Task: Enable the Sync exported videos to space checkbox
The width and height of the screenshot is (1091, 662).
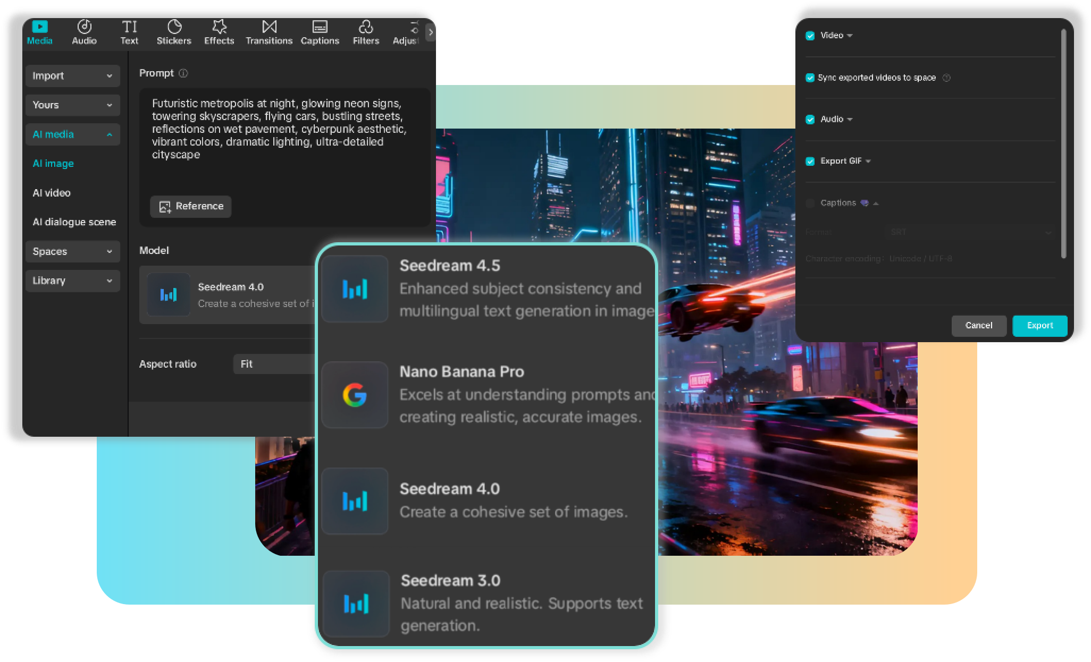Action: pyautogui.click(x=810, y=78)
